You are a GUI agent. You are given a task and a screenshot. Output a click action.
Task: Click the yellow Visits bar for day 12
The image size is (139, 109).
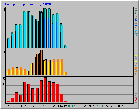pos(52,68)
